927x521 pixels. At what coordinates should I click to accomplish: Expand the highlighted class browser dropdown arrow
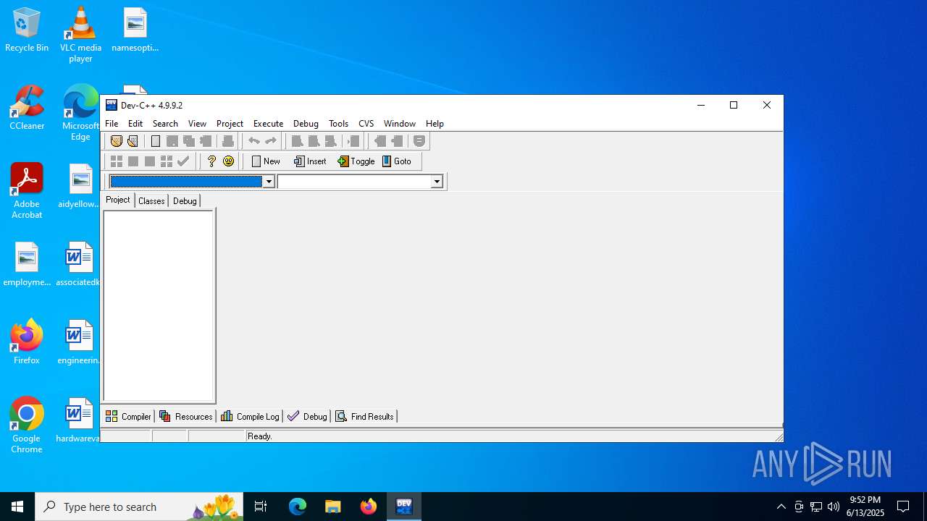coord(269,182)
